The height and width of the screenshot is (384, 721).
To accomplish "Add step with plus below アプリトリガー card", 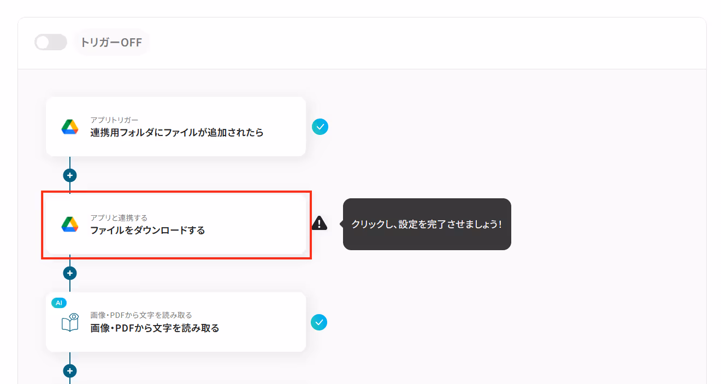I will tap(70, 175).
